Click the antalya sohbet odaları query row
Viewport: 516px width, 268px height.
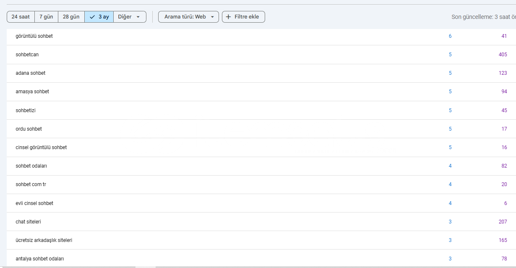(x=261, y=258)
